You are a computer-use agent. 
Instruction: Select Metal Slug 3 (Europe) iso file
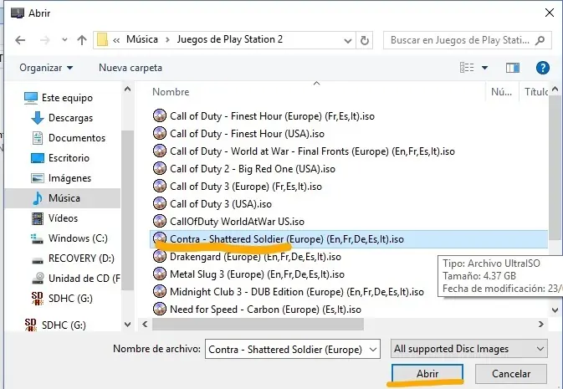pos(248,274)
